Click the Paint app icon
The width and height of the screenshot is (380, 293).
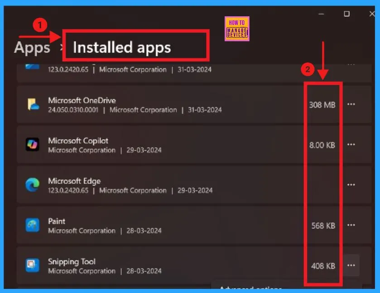pos(33,225)
